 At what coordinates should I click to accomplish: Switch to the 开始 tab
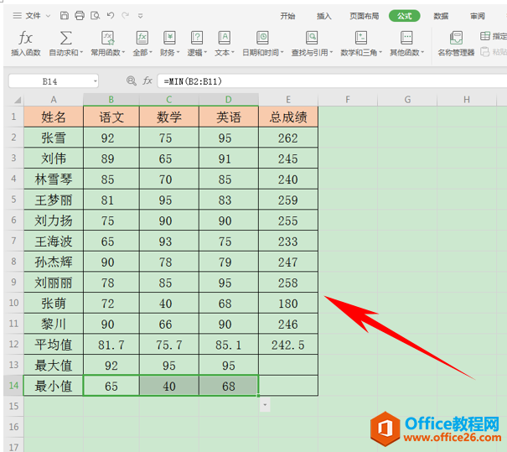coord(287,16)
